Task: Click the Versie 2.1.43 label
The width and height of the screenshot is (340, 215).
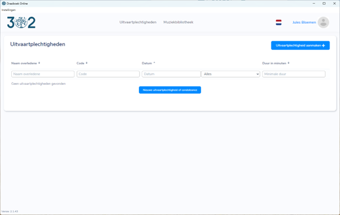Action: click(x=10, y=211)
